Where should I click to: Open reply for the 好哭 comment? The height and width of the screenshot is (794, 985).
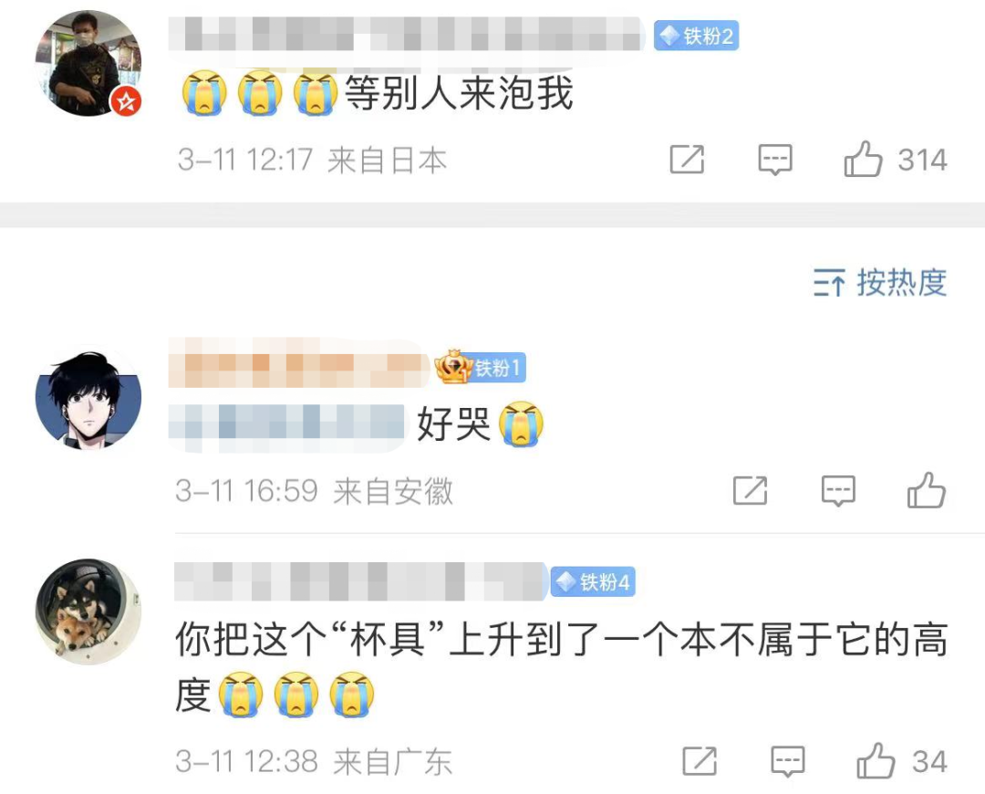click(x=839, y=490)
